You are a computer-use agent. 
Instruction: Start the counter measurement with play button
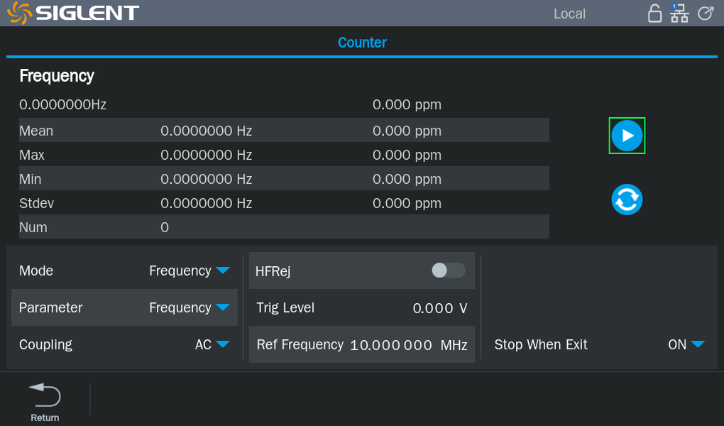pyautogui.click(x=627, y=136)
